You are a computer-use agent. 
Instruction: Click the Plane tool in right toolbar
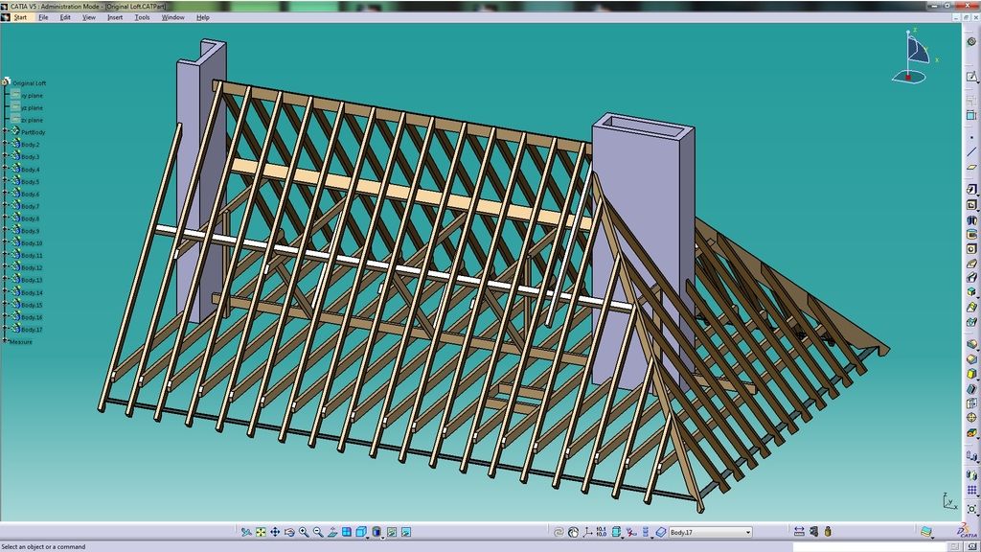pyautogui.click(x=971, y=167)
